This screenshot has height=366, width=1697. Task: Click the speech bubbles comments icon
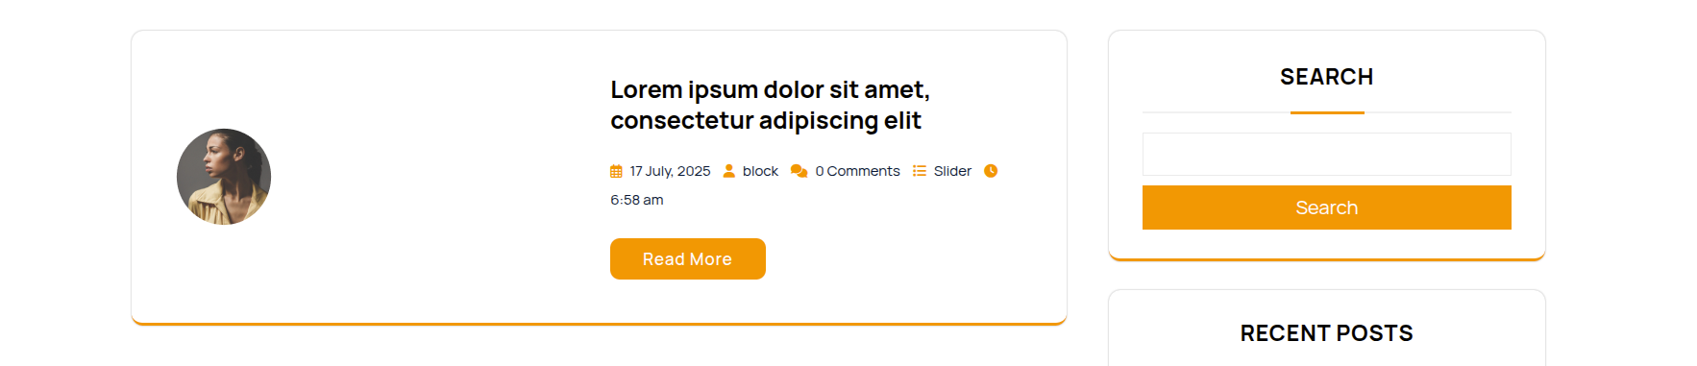coord(799,171)
